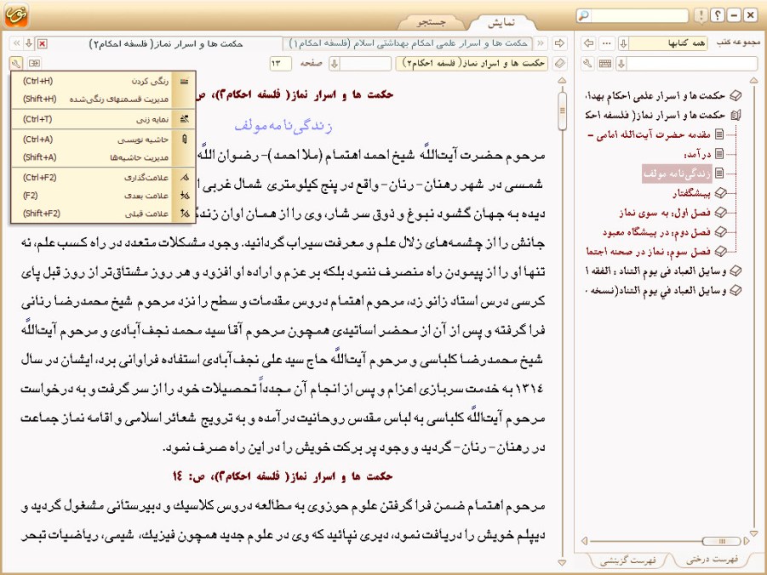This screenshot has height=575, width=767.
Task: Choose حاشیه نویسی menu entry
Action: pos(103,139)
